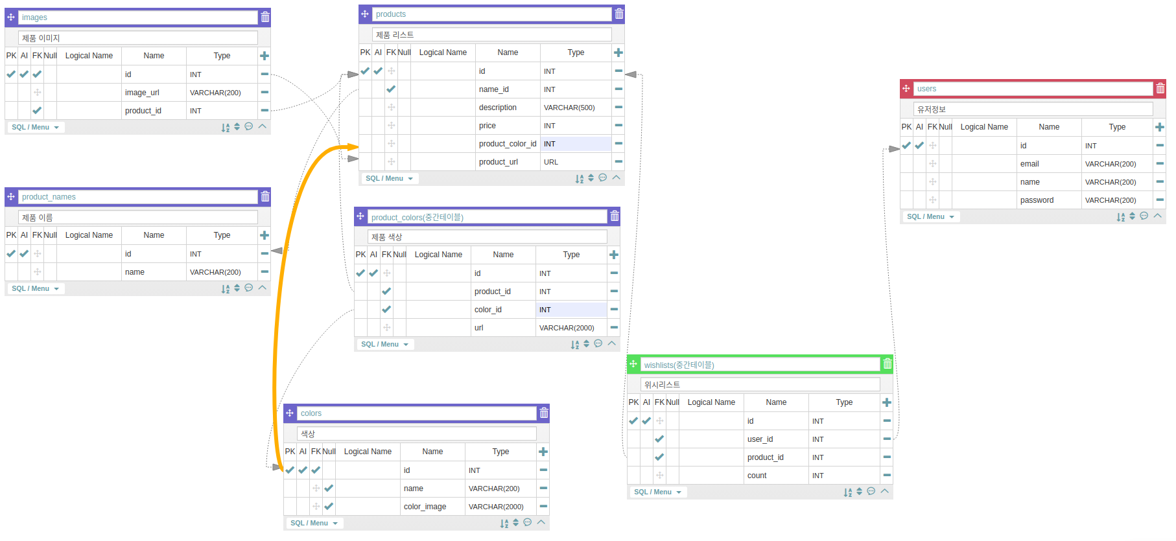1176x541 pixels.
Task: Open SQL / Menu in colors table
Action: [314, 524]
